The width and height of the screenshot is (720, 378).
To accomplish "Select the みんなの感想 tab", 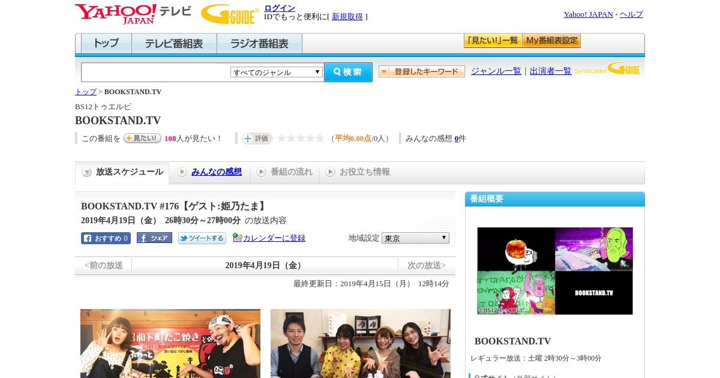I will tap(210, 172).
